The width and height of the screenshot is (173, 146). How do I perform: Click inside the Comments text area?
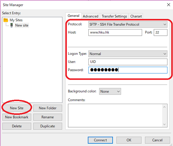coord(115,115)
